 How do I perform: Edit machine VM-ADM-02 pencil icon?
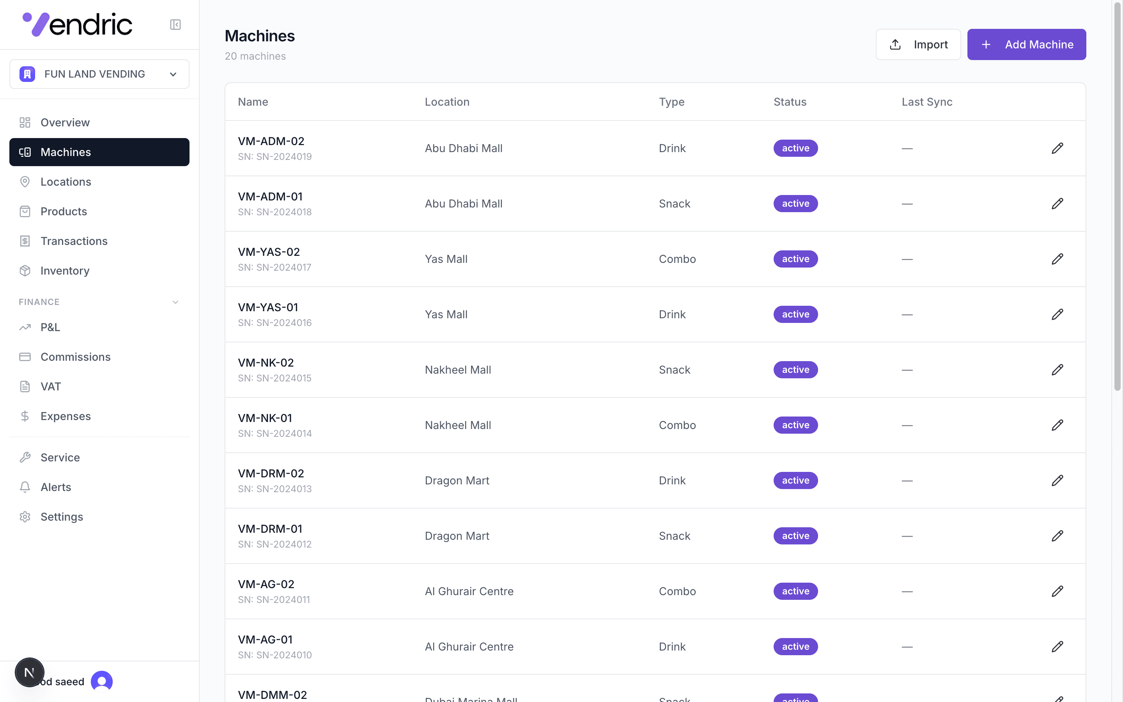pos(1057,148)
